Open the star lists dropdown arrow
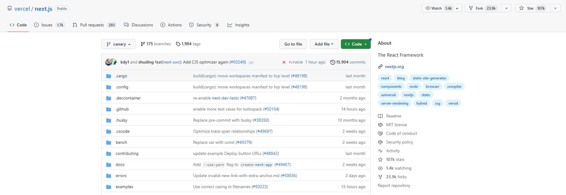566x195 pixels. [555, 8]
